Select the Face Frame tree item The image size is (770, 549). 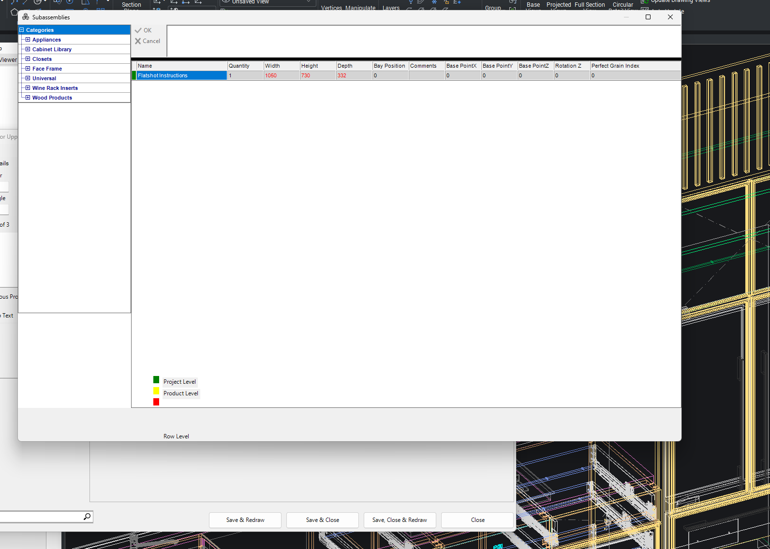click(47, 69)
